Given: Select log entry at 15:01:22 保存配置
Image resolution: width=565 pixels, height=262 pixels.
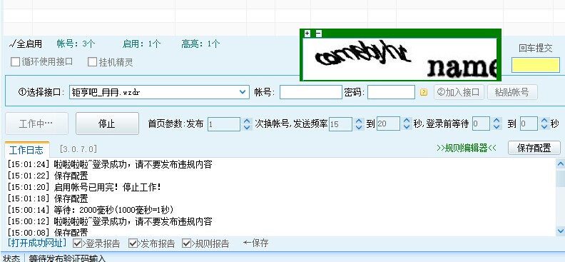Looking at the screenshot, I should tap(48, 176).
